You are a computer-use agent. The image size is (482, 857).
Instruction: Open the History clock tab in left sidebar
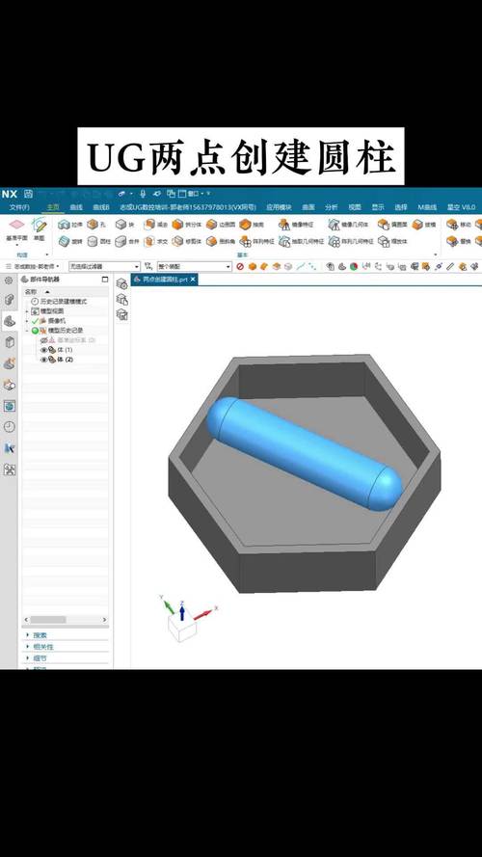[x=10, y=427]
